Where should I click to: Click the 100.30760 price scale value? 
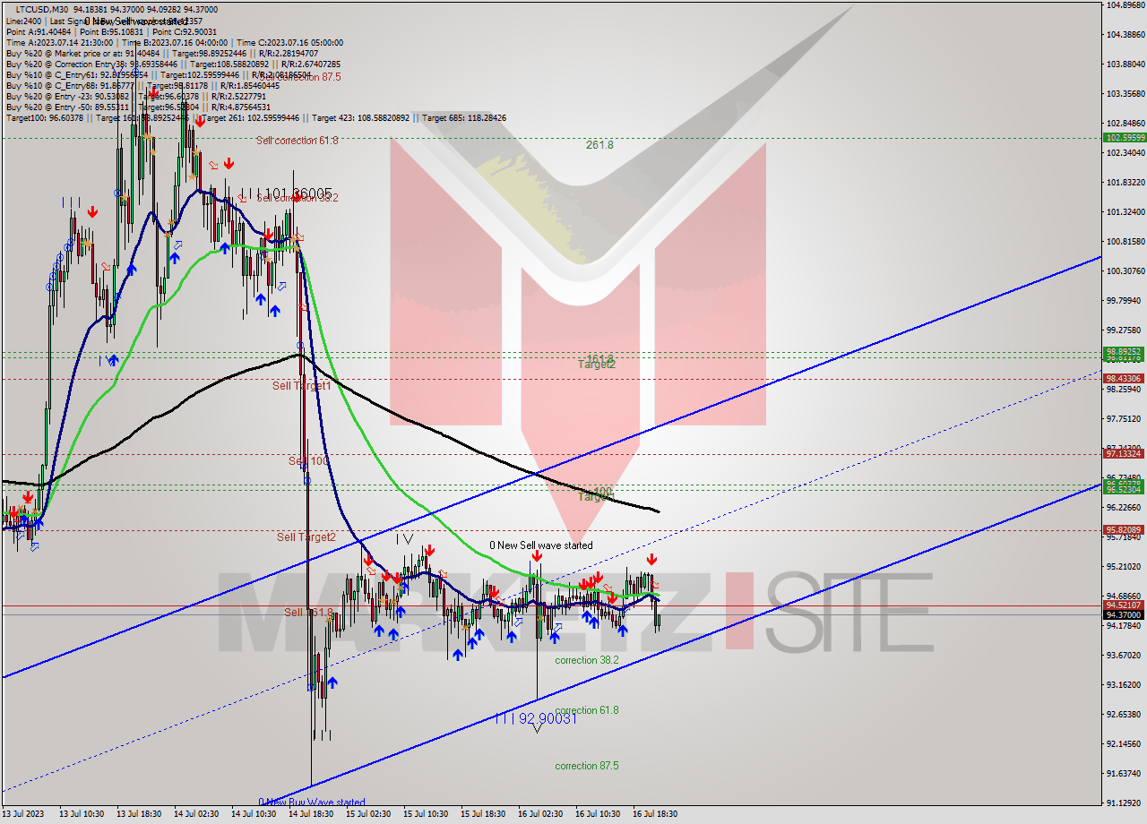pyautogui.click(x=1125, y=270)
